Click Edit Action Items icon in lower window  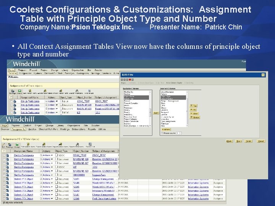(x=28, y=144)
